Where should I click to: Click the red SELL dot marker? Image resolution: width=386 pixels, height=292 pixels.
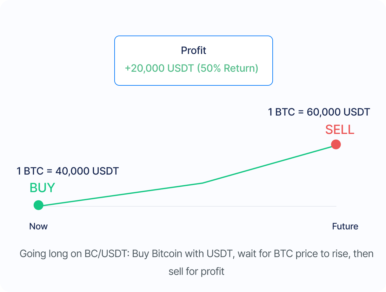coord(336,145)
